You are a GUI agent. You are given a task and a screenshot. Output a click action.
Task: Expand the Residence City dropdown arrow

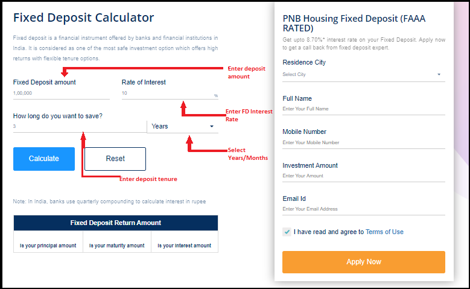pyautogui.click(x=439, y=74)
